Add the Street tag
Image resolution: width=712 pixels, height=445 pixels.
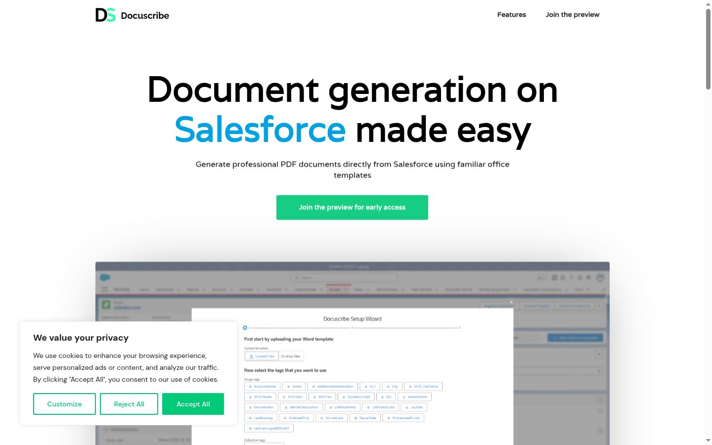294,387
